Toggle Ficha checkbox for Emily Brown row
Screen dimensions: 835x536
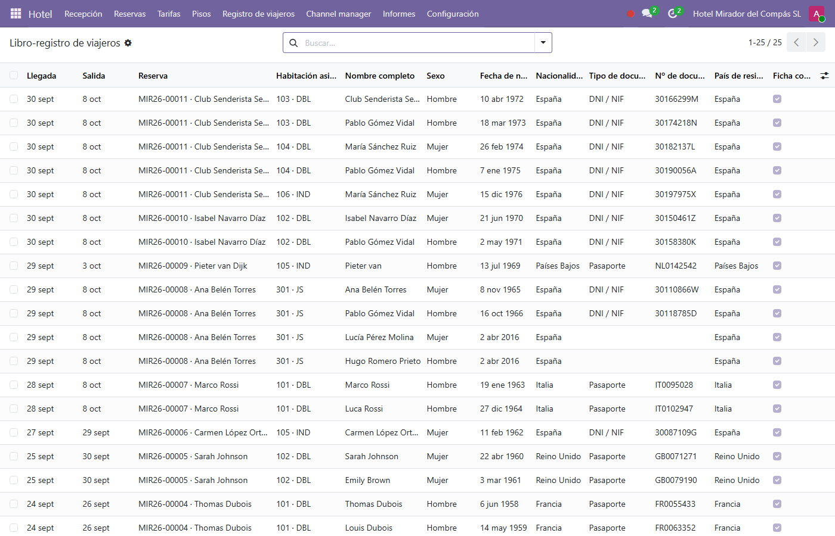click(x=777, y=480)
